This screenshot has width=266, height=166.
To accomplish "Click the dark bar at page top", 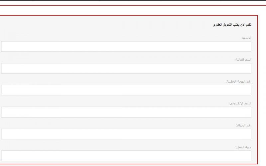I will coord(133,1).
